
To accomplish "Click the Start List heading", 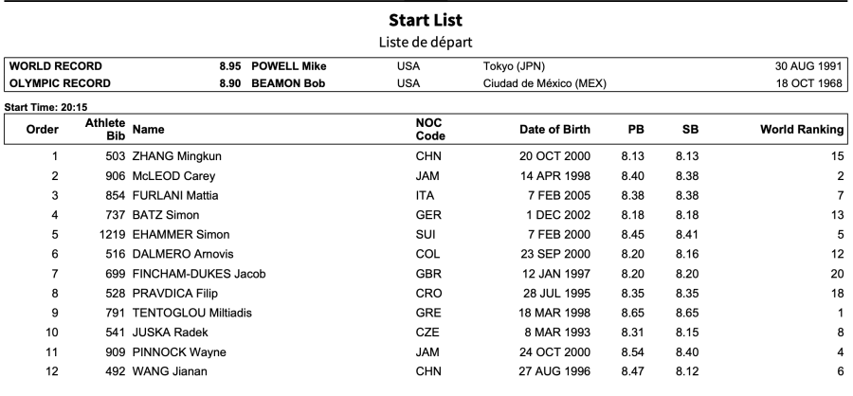I will click(x=426, y=19).
